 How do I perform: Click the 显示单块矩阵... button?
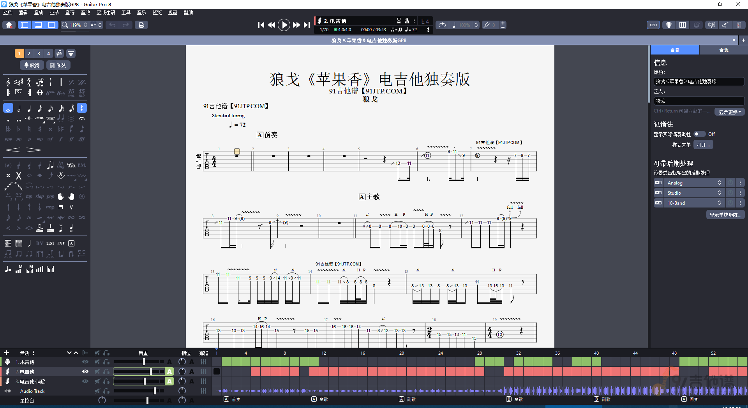(x=725, y=215)
